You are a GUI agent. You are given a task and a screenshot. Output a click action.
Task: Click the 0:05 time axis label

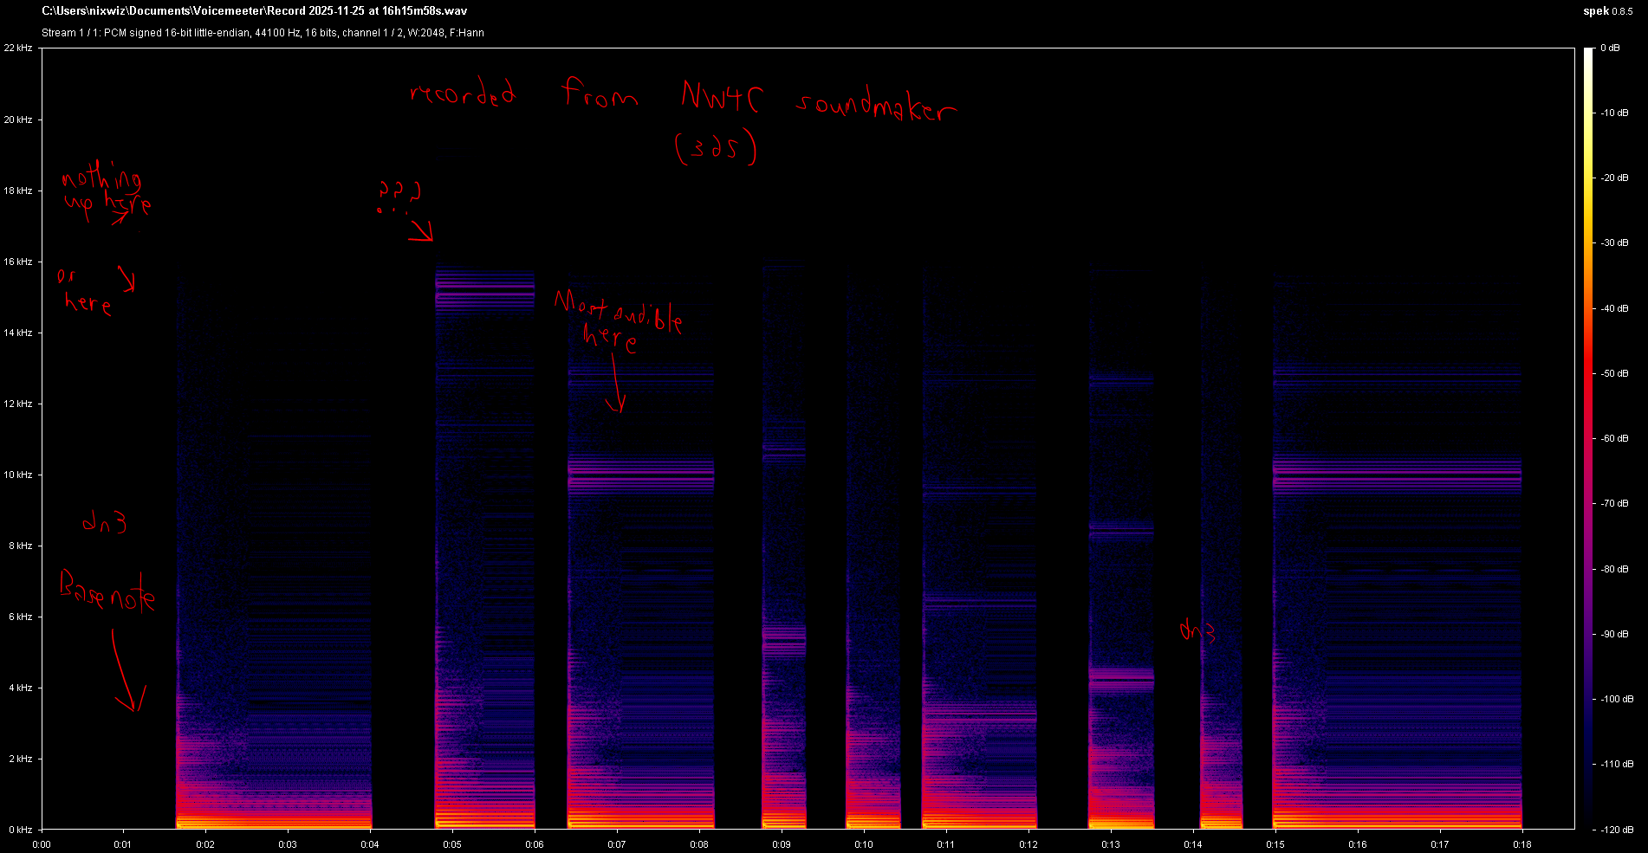tap(452, 844)
